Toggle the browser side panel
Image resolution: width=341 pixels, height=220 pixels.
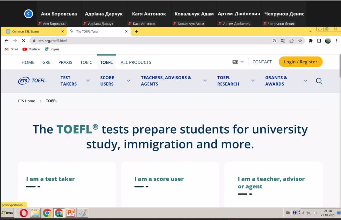(x=319, y=41)
